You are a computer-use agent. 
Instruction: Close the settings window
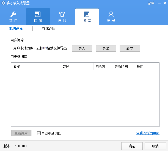(163, 3)
